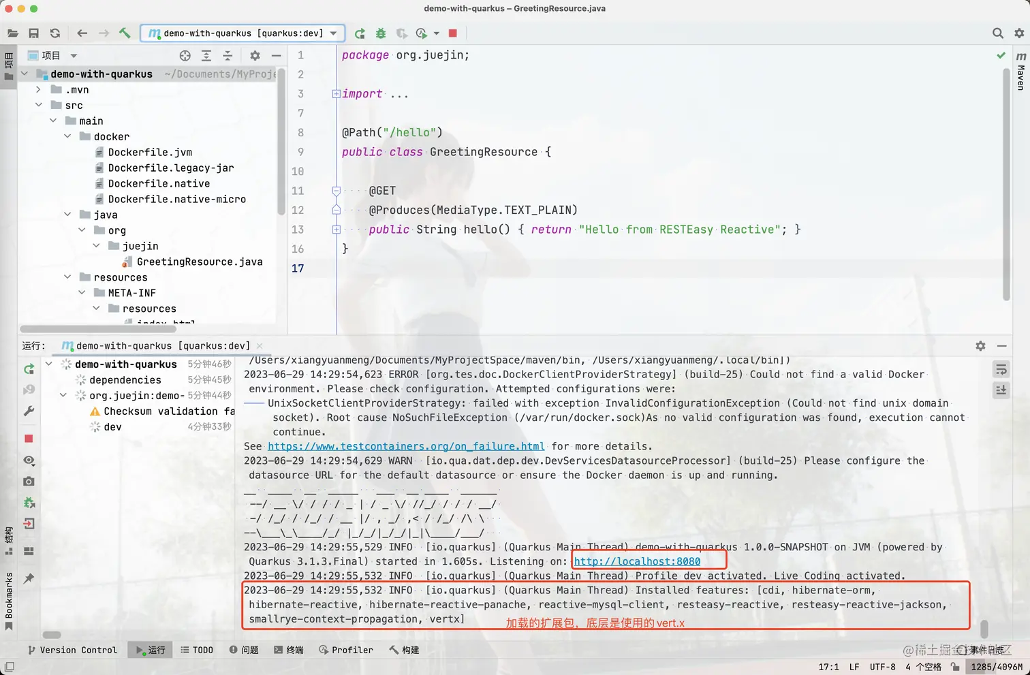Click the Restore layout icon in the Run sidebar
Screen dimensions: 1030x675
(x=29, y=551)
